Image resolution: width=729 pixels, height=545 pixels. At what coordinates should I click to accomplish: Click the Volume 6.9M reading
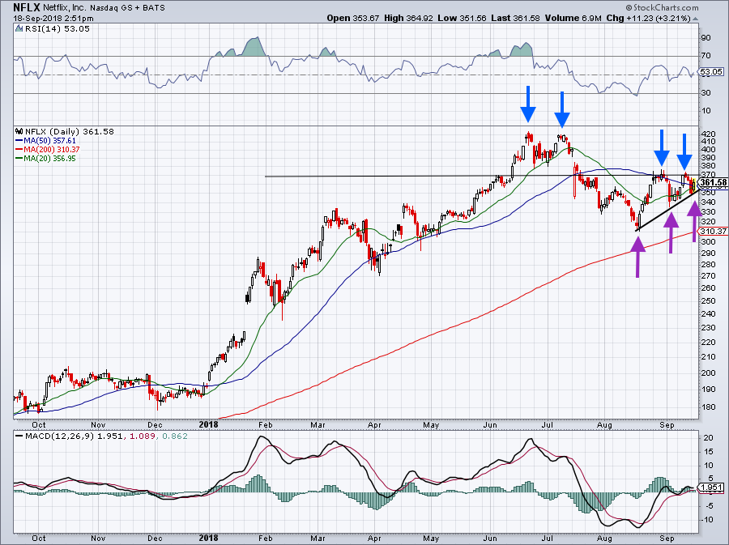click(573, 18)
